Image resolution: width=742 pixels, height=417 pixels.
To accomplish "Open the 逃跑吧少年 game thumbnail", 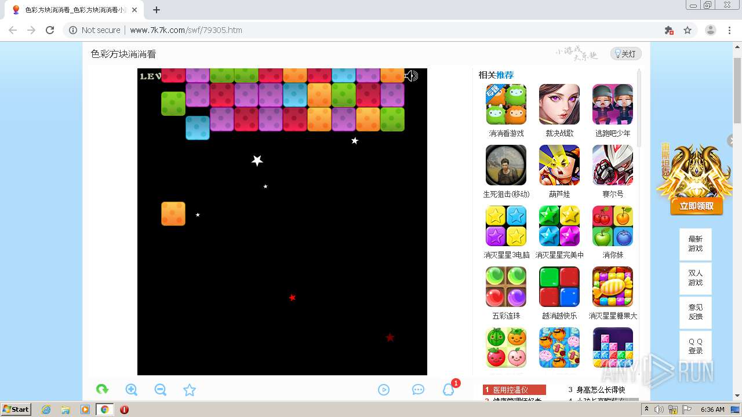I will (613, 104).
